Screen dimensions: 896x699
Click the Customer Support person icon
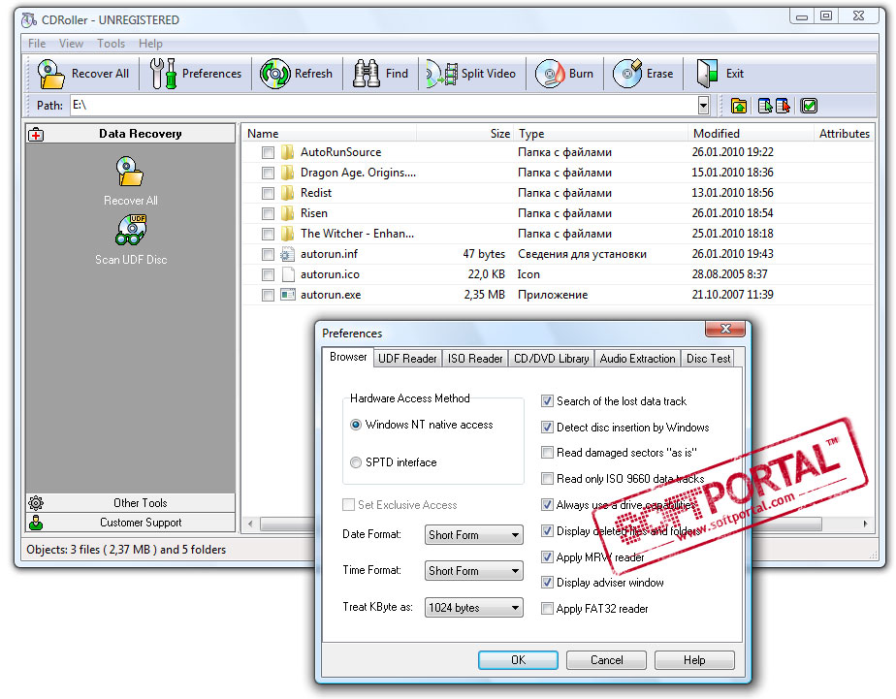(36, 523)
